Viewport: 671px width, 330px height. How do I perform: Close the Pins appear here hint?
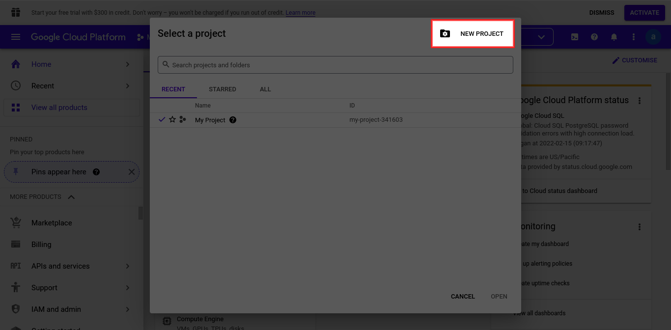[131, 172]
